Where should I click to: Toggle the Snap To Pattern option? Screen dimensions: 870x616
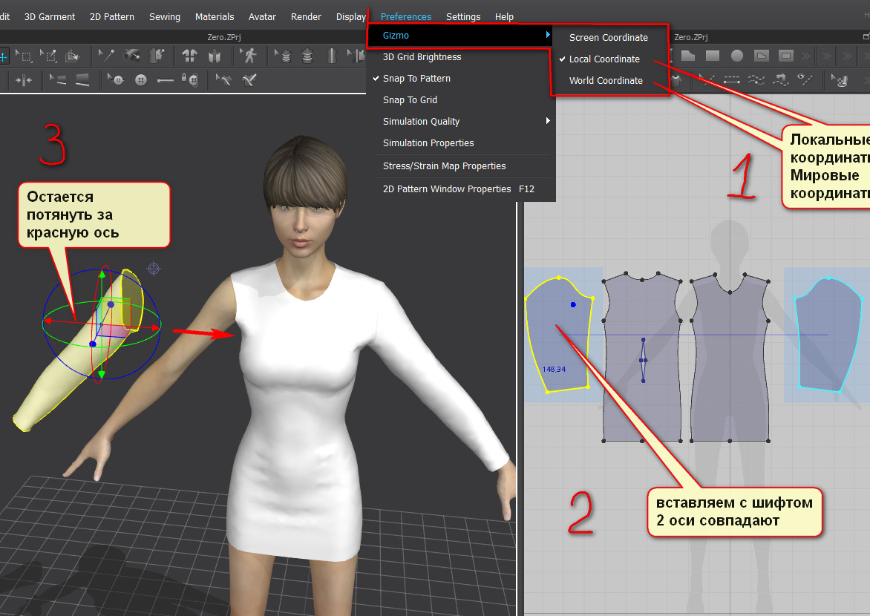[416, 79]
